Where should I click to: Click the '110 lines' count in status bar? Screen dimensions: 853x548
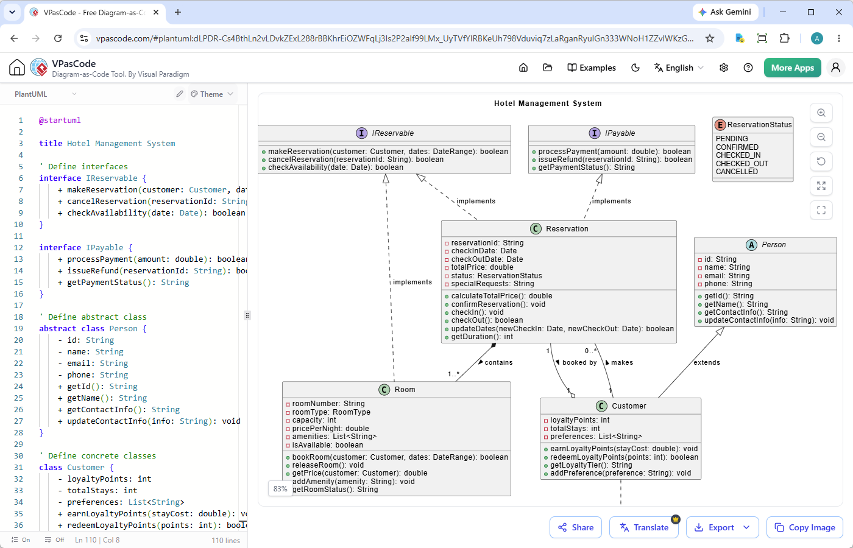[x=226, y=541]
